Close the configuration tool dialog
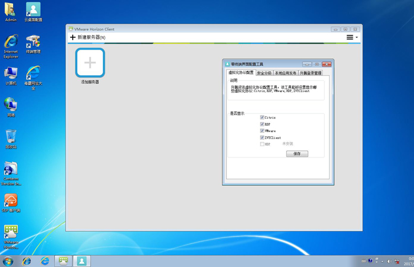The height and width of the screenshot is (267, 414). click(x=327, y=64)
